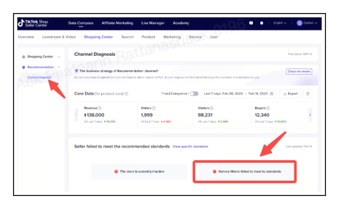Open Affiliate Marketing menu
This screenshot has height=209, width=339.
point(118,23)
